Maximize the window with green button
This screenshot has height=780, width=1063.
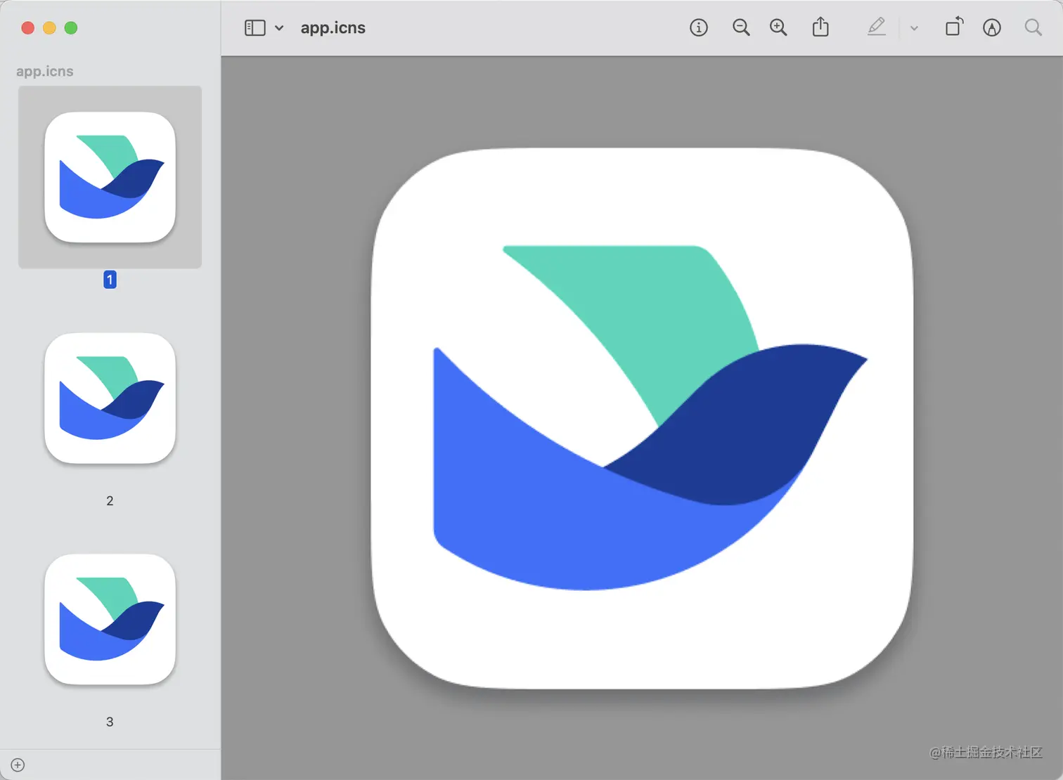(x=71, y=28)
